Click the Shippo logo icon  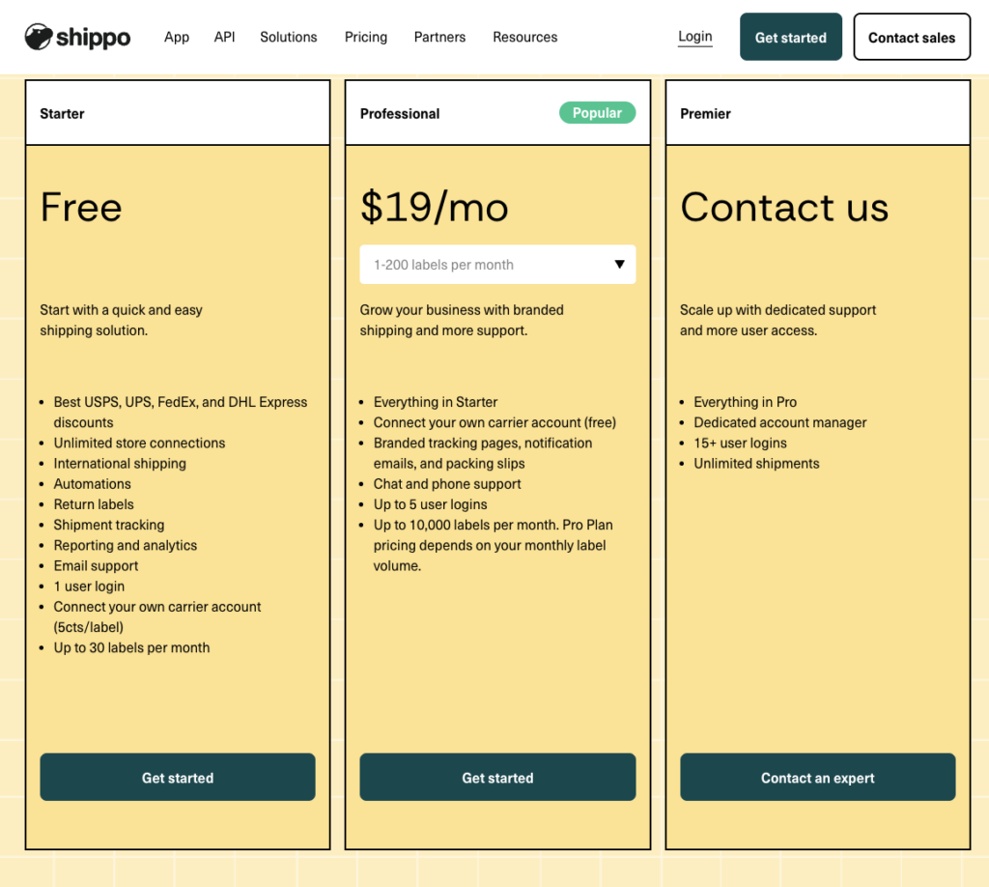(x=39, y=37)
